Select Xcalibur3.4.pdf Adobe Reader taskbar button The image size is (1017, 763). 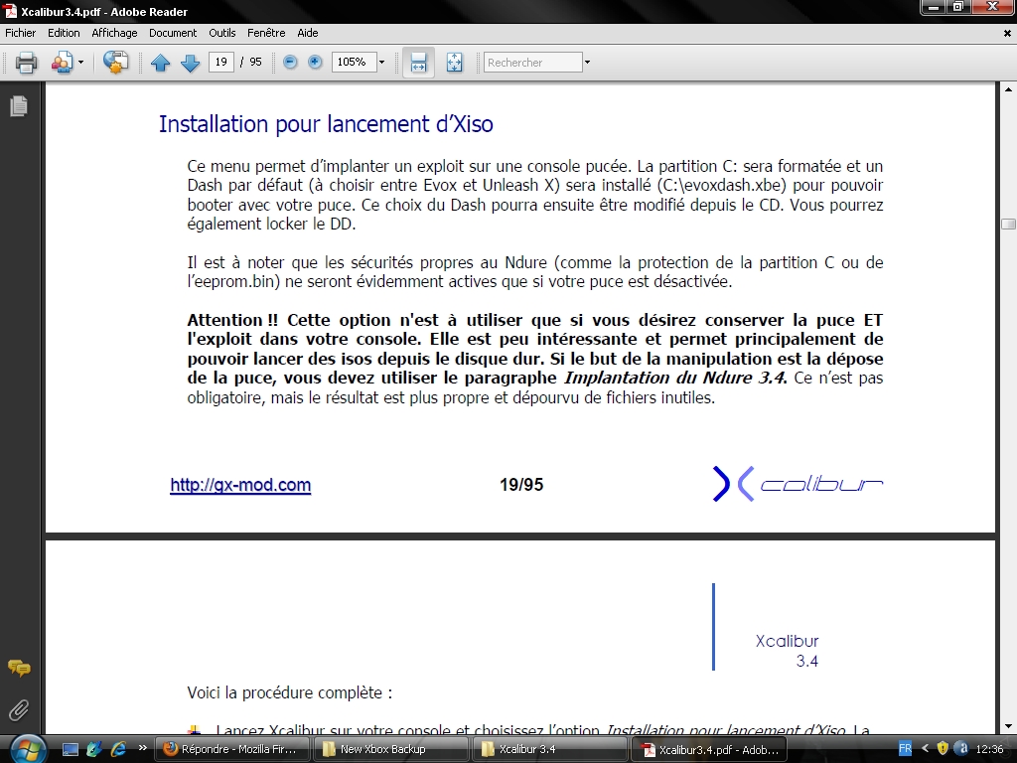click(x=709, y=749)
